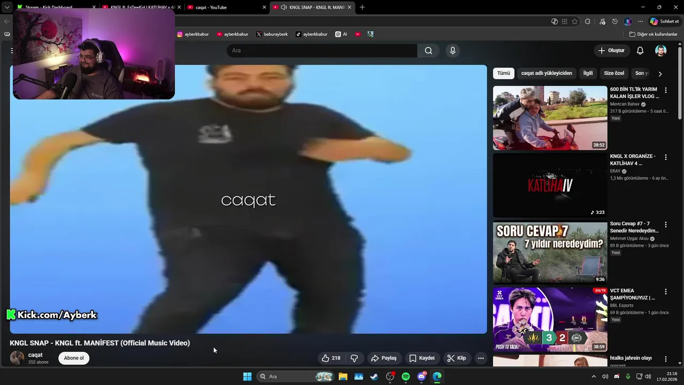Screen dimensions: 684x385
Task: Open Edge browsing history icon
Action: click(615, 21)
